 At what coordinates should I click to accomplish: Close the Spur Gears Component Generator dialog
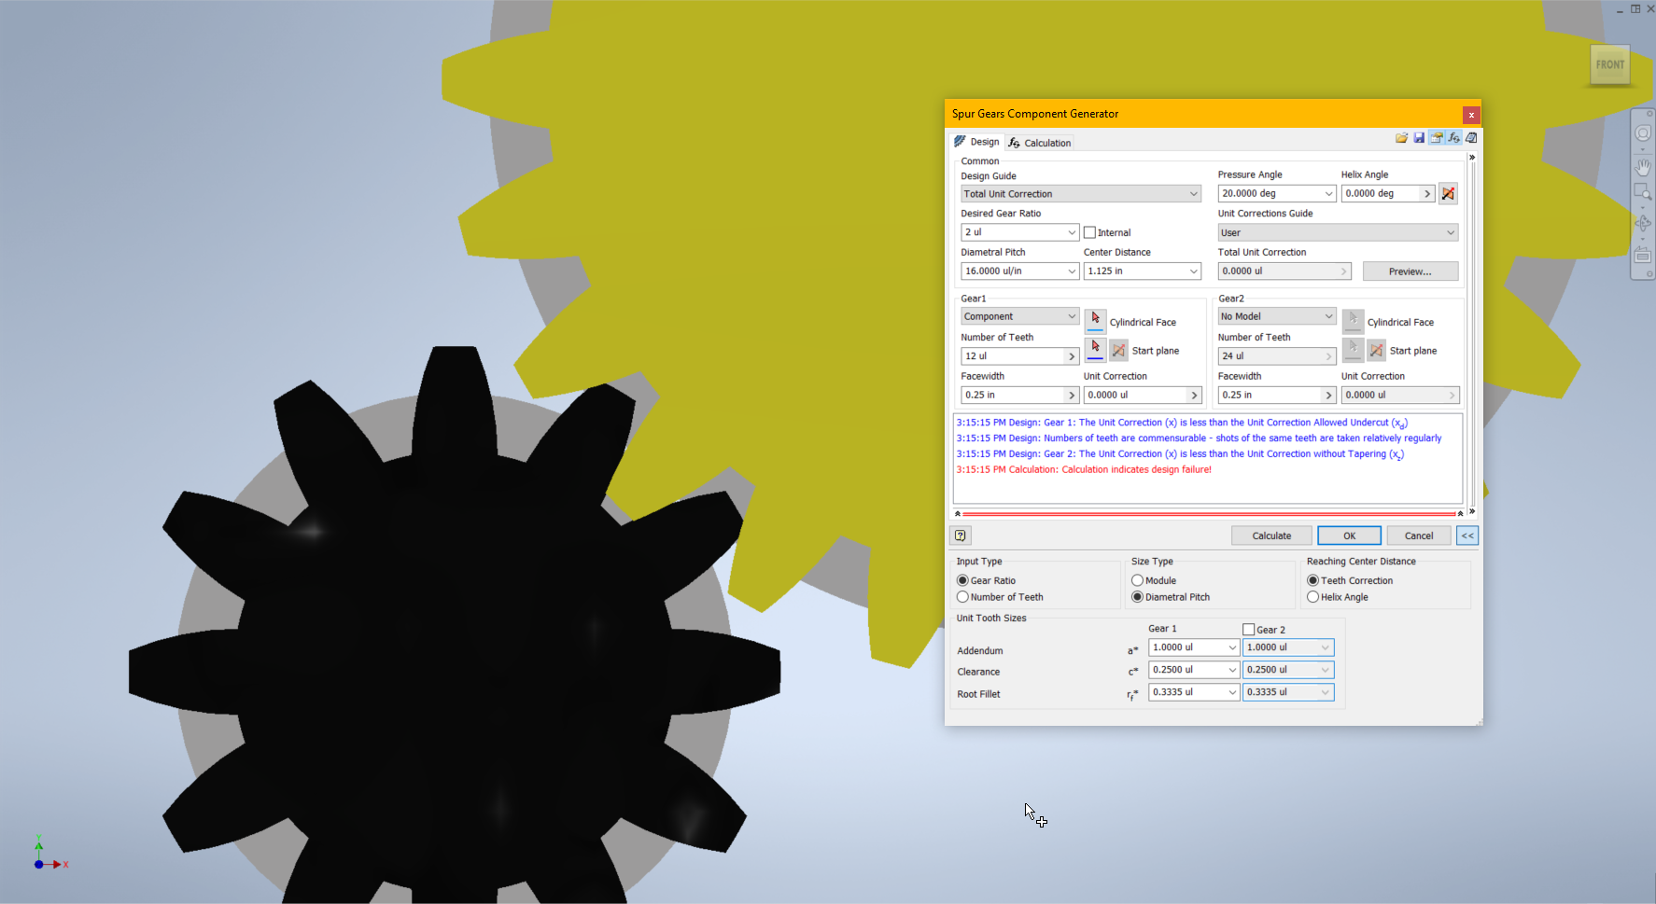[x=1471, y=115]
